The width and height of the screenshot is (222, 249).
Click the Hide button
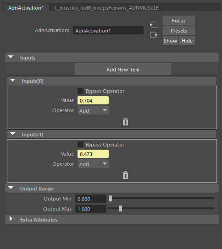187,40
